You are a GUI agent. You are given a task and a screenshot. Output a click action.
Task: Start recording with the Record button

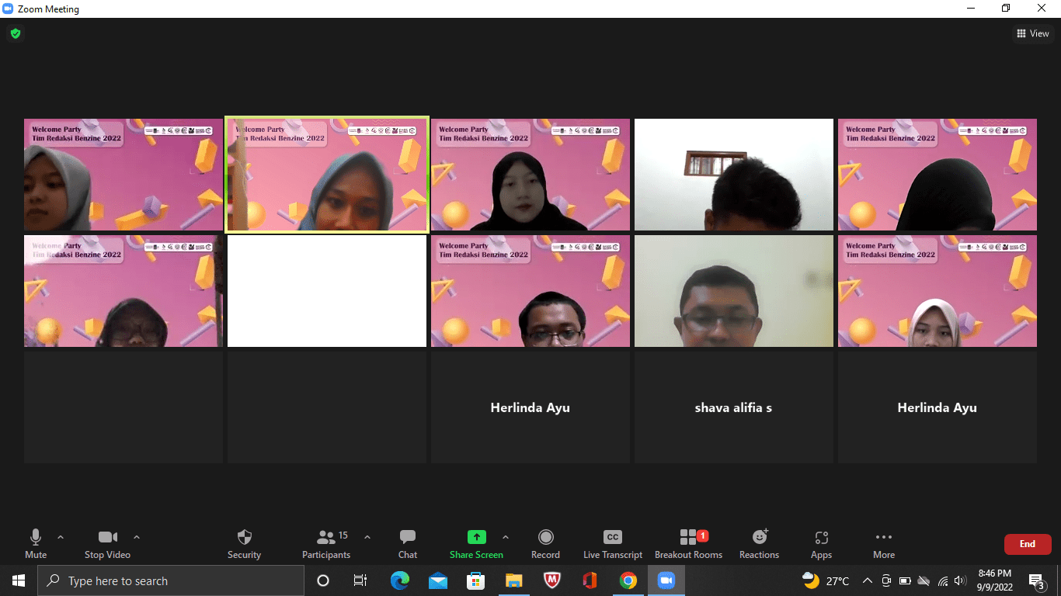pos(545,543)
